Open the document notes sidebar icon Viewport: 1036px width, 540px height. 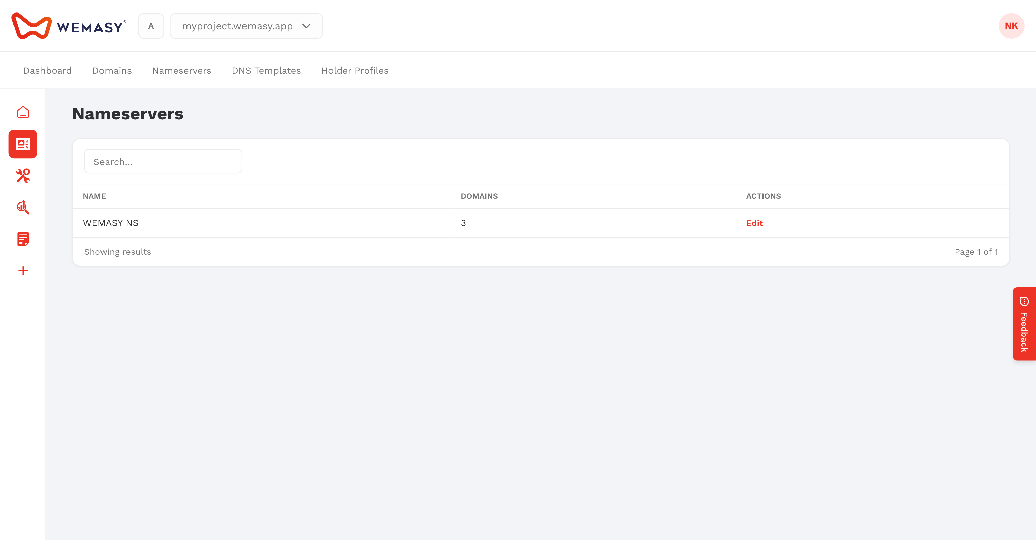click(x=23, y=239)
